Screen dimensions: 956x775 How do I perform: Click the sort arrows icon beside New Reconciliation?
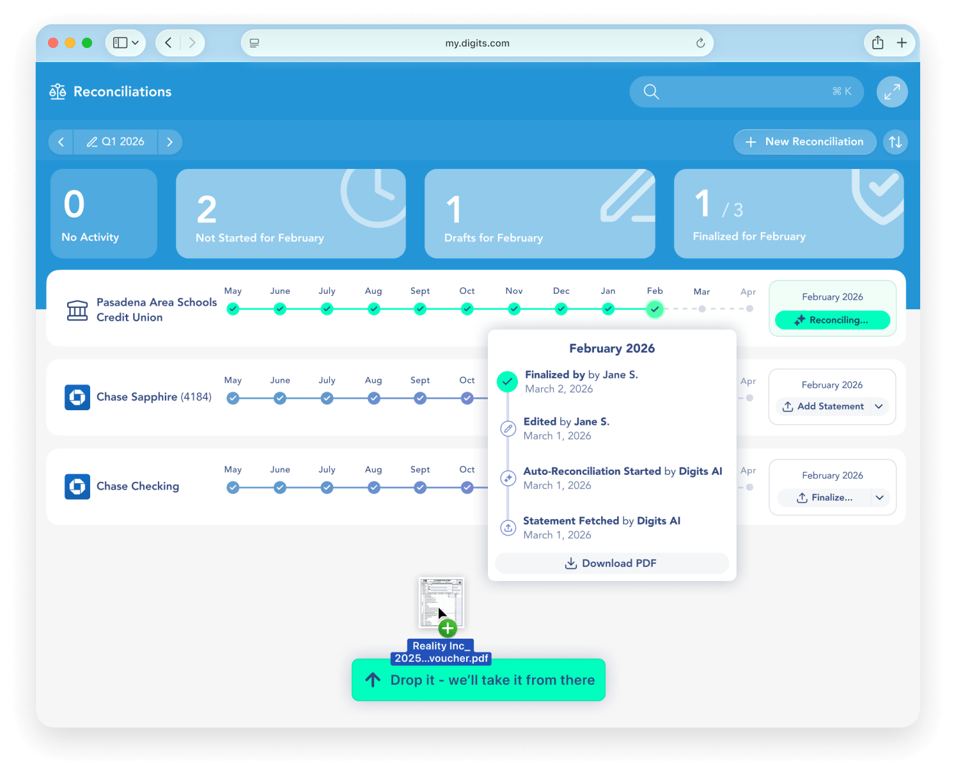895,142
